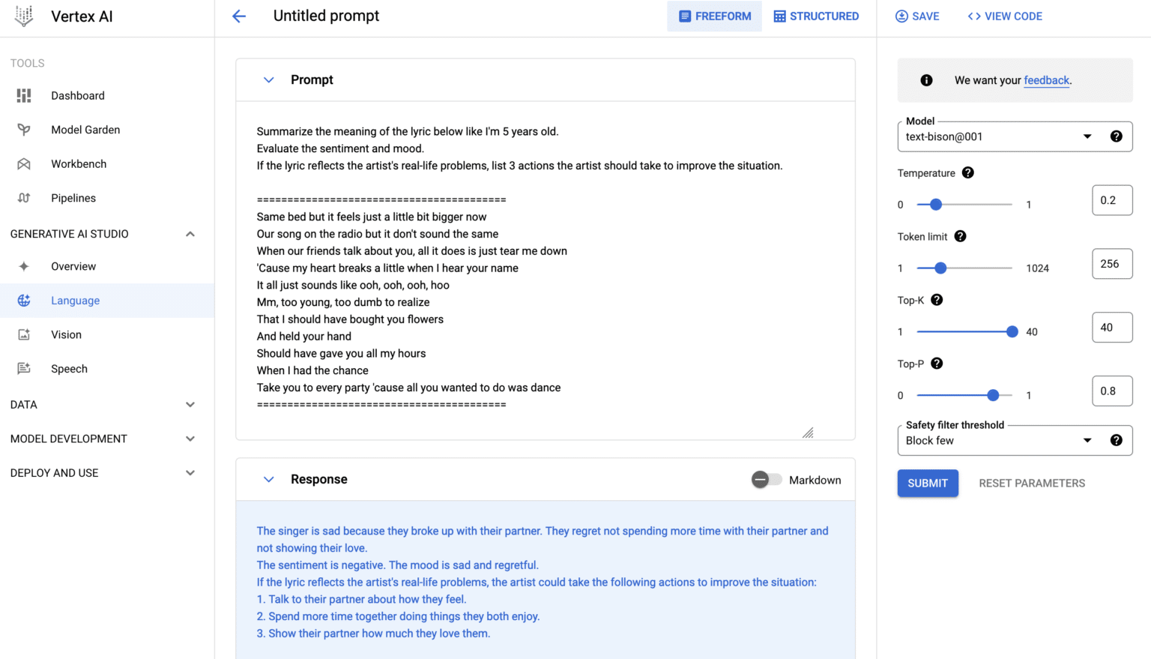The width and height of the screenshot is (1151, 659).
Task: Open the feedback link
Action: click(x=1046, y=80)
